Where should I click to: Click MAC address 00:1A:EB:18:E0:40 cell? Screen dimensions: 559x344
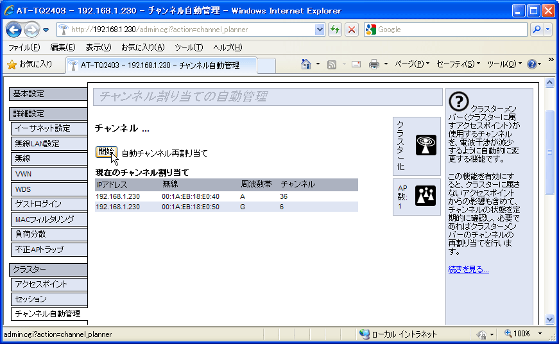191,197
